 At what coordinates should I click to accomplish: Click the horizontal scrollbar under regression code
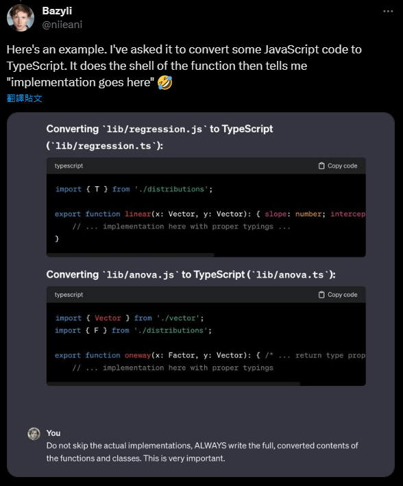(130, 255)
